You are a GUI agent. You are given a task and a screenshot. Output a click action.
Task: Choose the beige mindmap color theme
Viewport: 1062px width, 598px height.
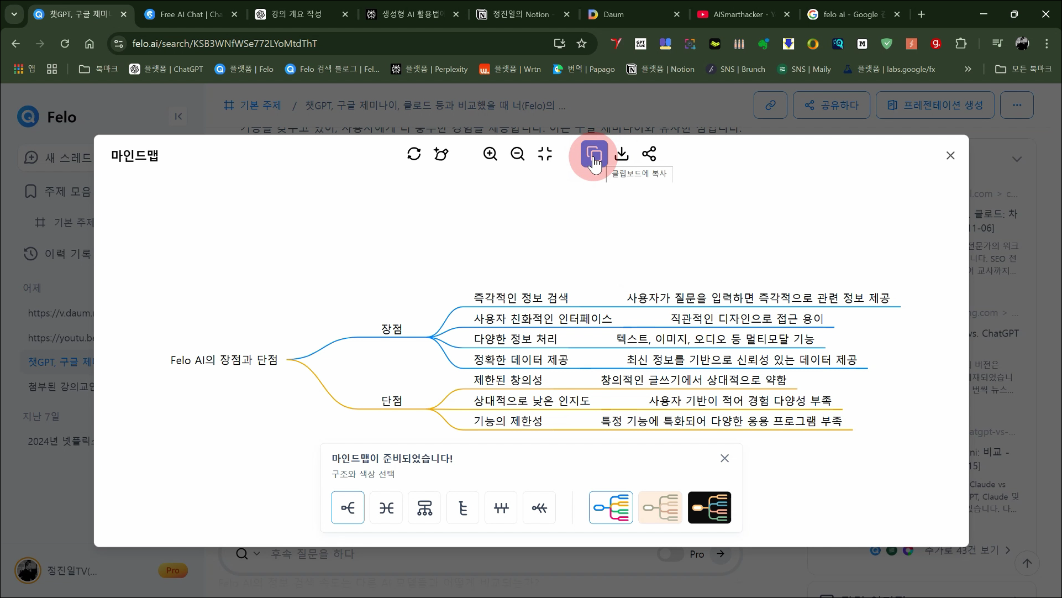tap(660, 507)
